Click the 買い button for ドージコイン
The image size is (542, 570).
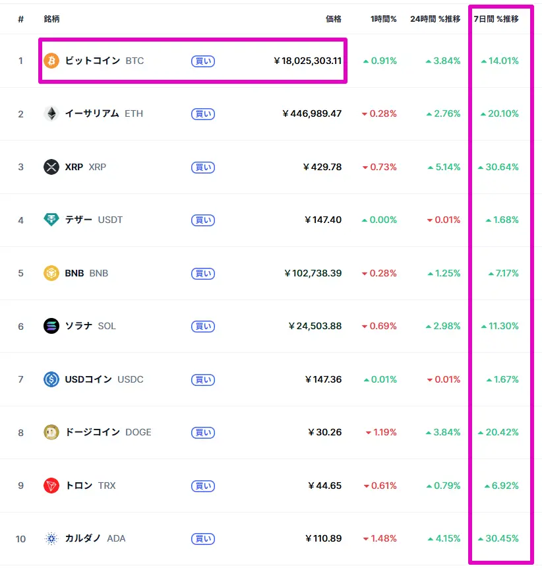pyautogui.click(x=203, y=433)
